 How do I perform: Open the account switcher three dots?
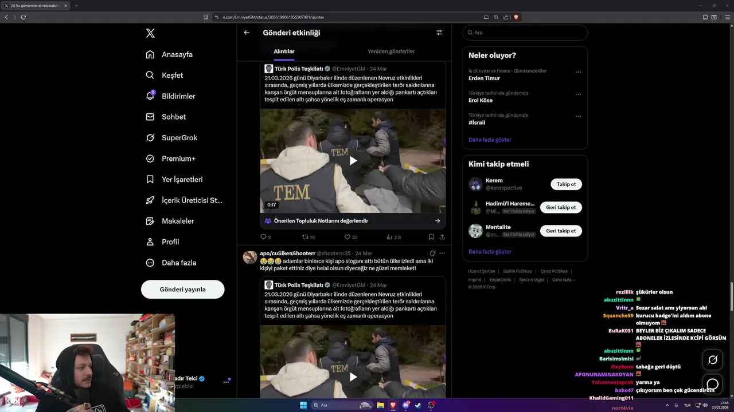(226, 382)
